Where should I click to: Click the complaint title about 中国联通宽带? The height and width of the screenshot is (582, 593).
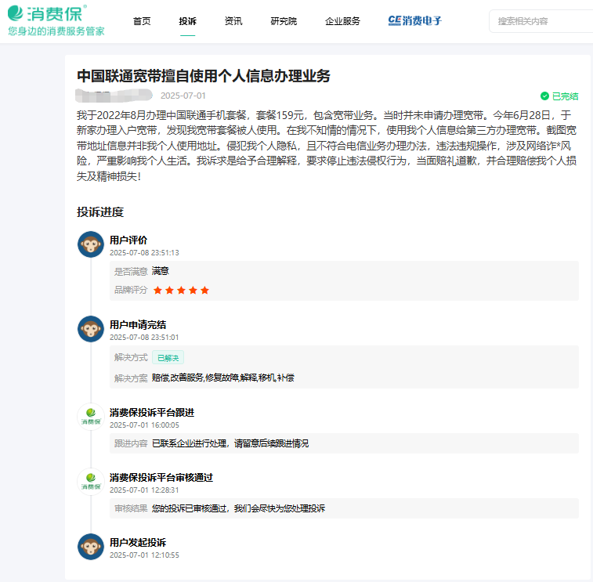click(x=204, y=76)
